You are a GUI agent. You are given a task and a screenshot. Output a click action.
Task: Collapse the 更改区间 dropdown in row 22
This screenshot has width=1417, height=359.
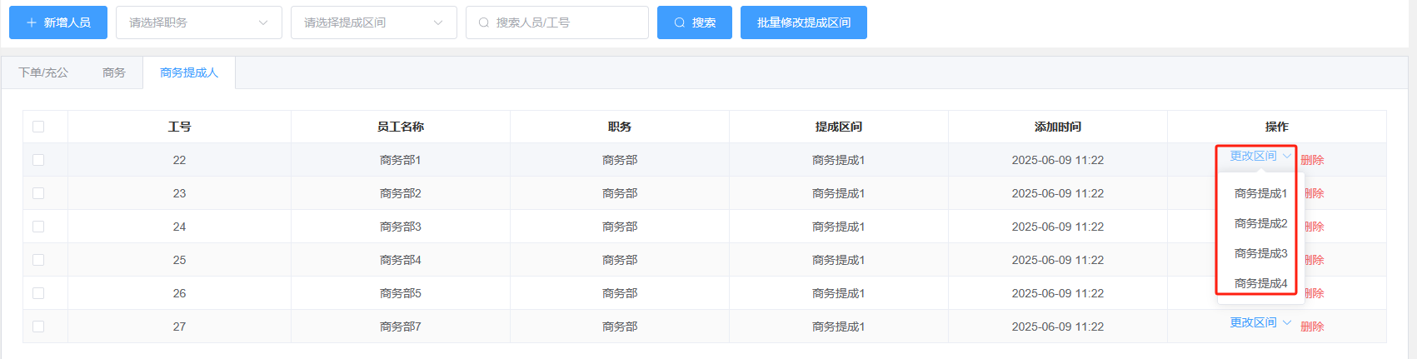1260,156
